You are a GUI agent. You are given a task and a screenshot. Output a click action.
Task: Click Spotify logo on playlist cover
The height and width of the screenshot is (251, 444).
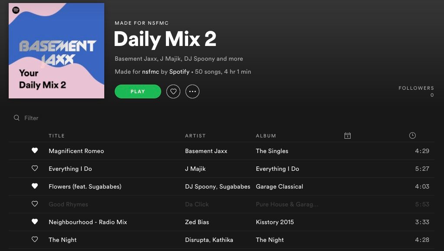coord(16,10)
